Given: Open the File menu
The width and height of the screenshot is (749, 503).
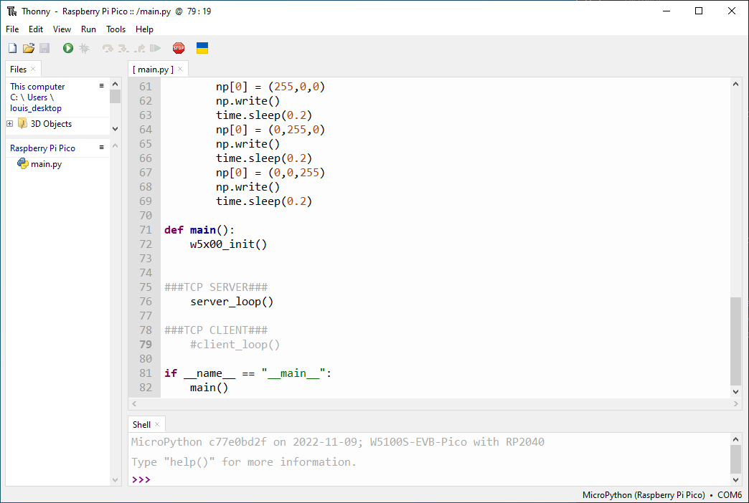Looking at the screenshot, I should 12,29.
